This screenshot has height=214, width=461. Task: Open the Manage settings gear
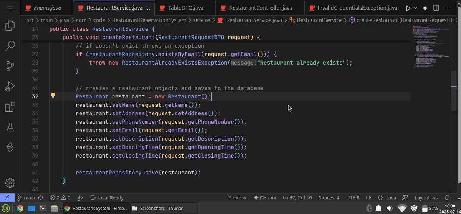(x=10, y=183)
